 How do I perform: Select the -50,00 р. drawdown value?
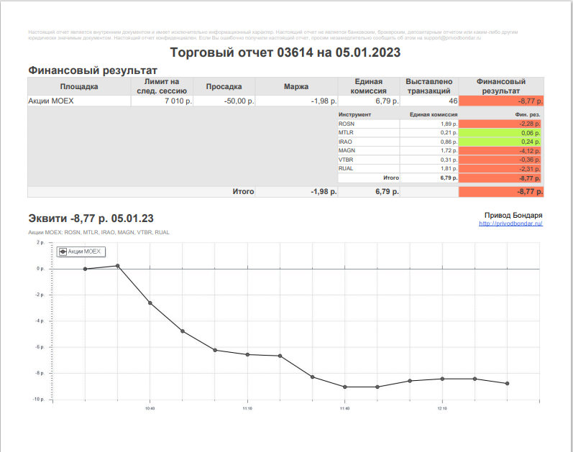point(239,101)
